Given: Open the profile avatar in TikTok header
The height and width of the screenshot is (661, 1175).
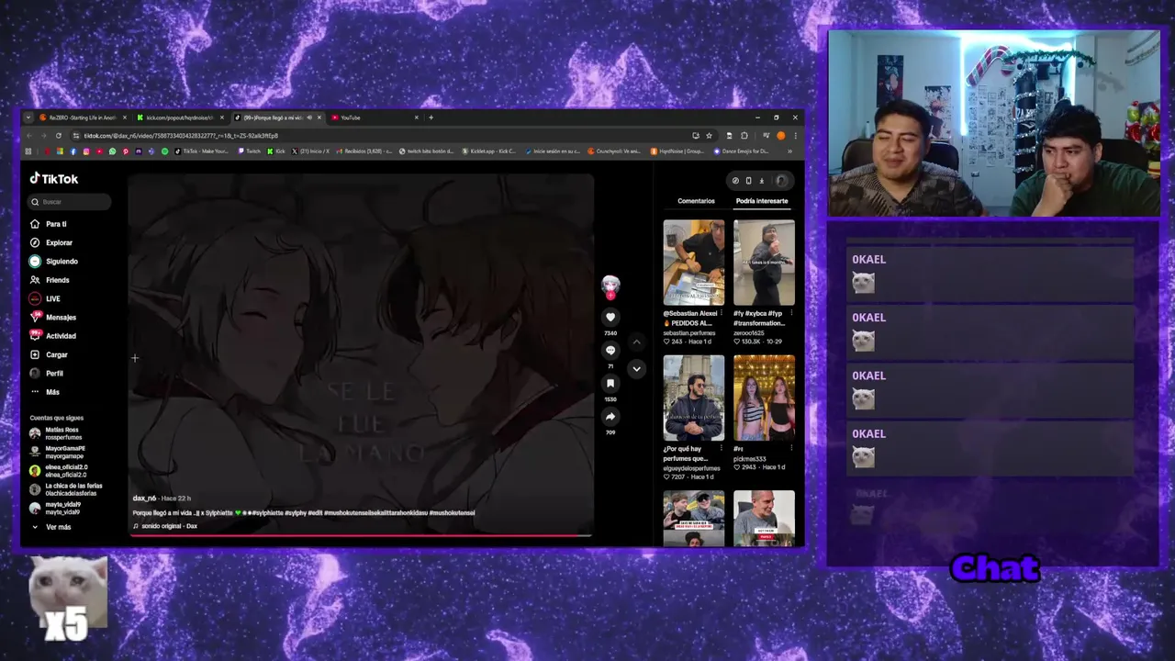Looking at the screenshot, I should pos(781,181).
